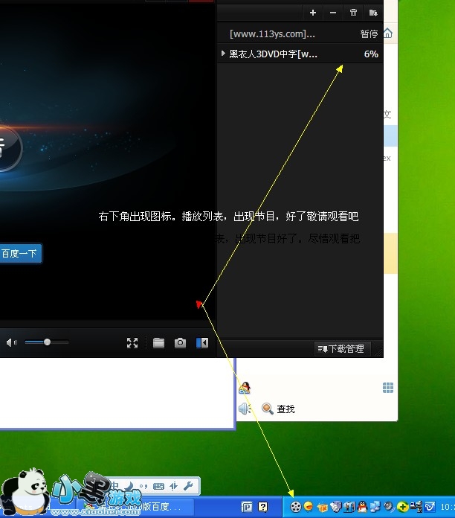Click the orange box tray icon
Screen dimensions: 455x518
pos(323,507)
